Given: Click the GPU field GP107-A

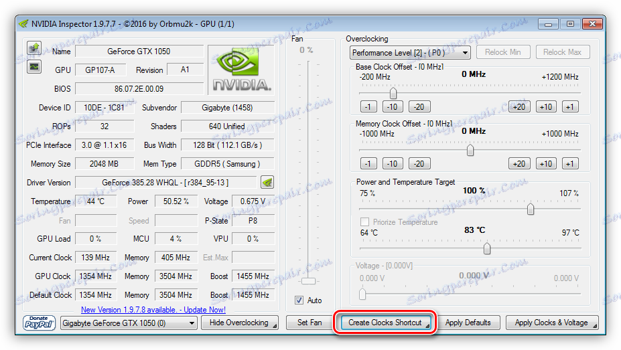Looking at the screenshot, I should [x=100, y=70].
